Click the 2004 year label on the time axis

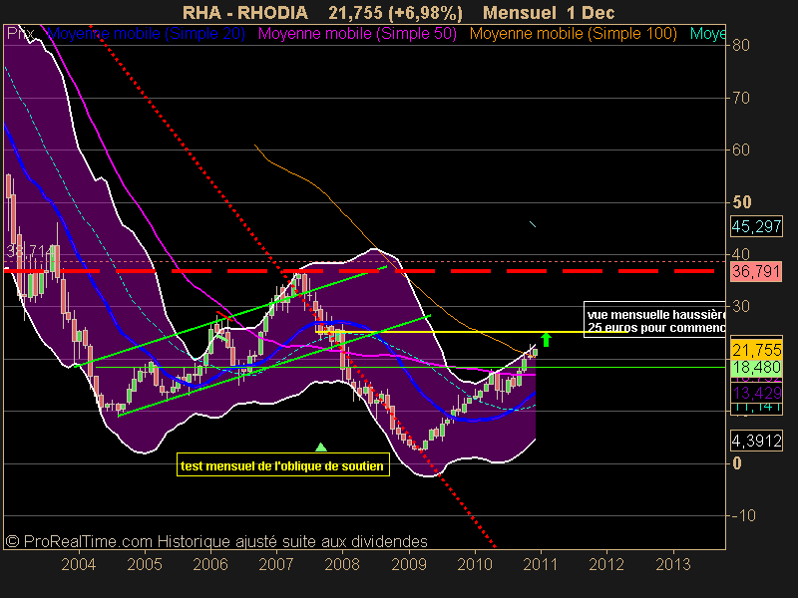[x=79, y=564]
